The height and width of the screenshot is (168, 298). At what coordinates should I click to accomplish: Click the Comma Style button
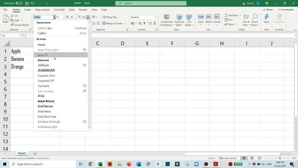coord(144,23)
